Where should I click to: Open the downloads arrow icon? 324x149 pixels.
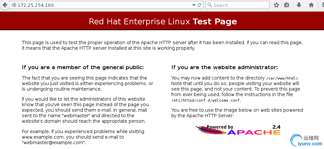tap(299, 5)
